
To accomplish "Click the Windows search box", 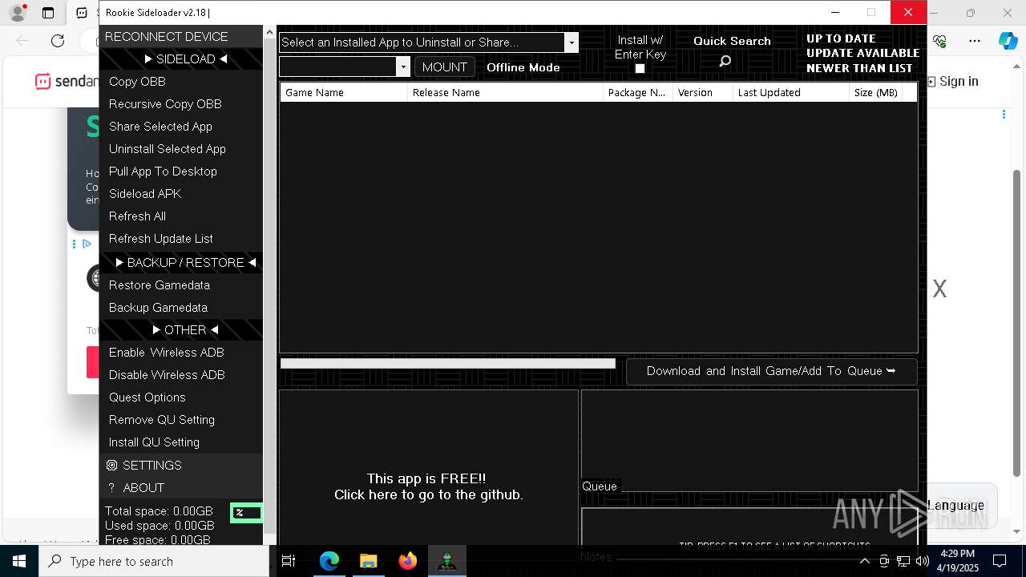I will click(154, 561).
